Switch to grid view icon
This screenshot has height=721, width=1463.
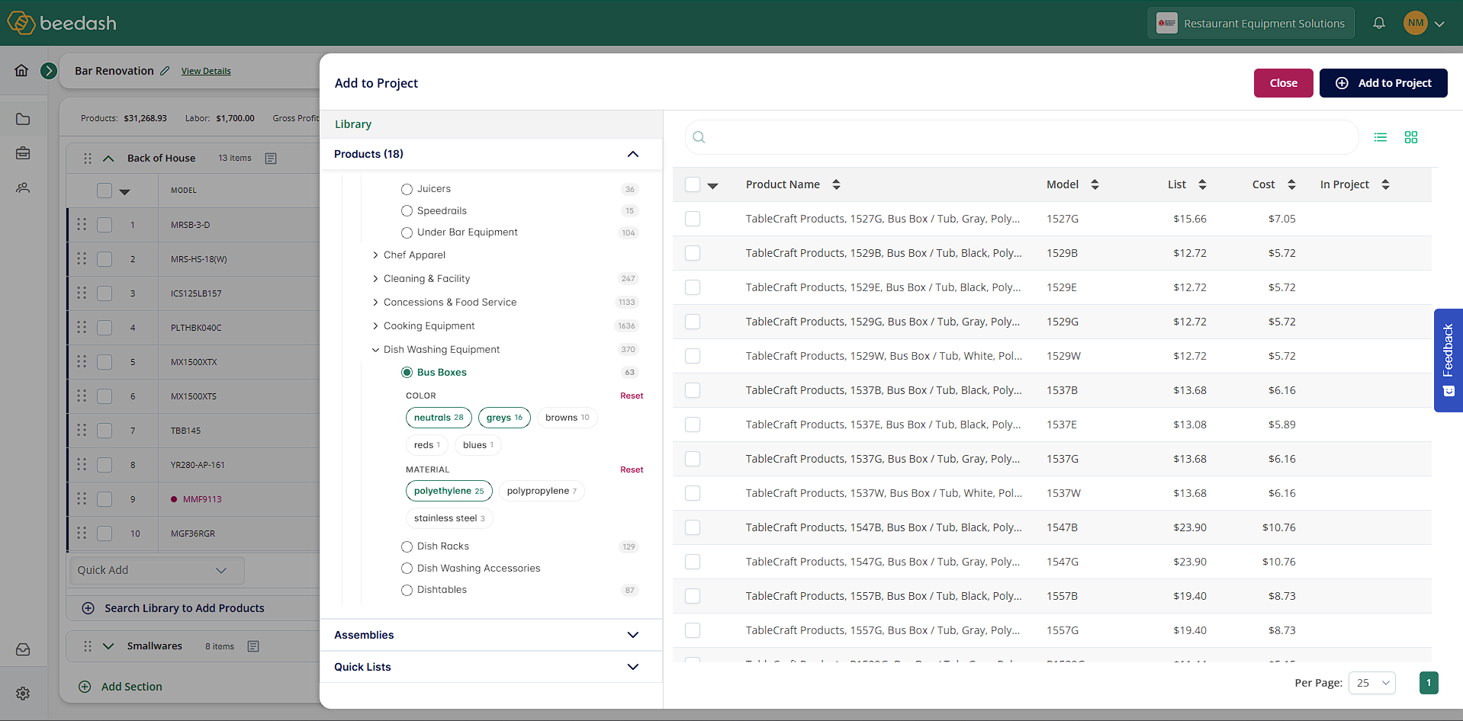click(1411, 137)
